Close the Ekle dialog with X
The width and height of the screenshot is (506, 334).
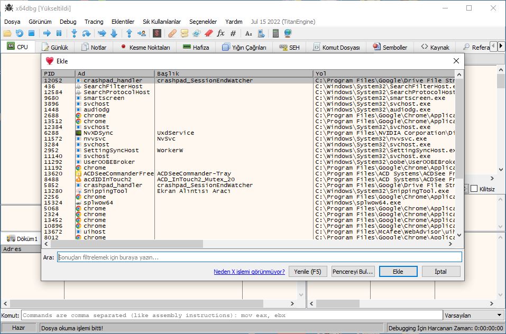tap(456, 61)
